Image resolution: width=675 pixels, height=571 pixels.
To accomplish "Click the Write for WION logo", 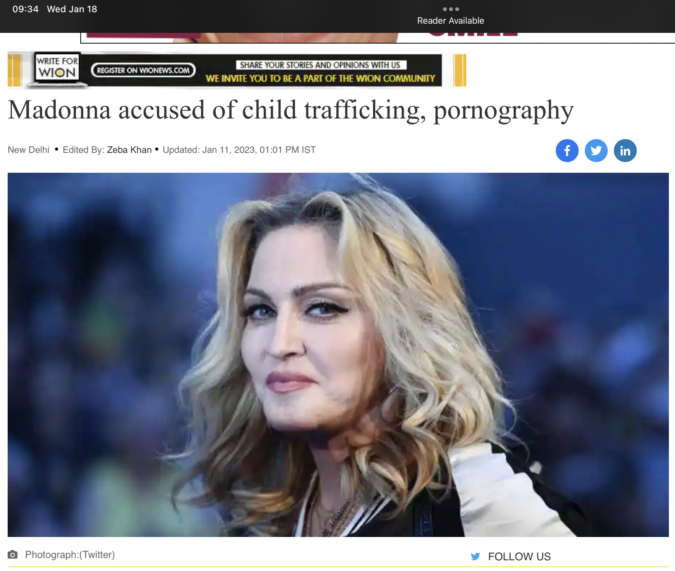I will (57, 68).
